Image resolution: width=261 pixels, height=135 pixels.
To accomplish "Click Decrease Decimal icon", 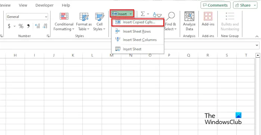I will [x=45, y=26].
